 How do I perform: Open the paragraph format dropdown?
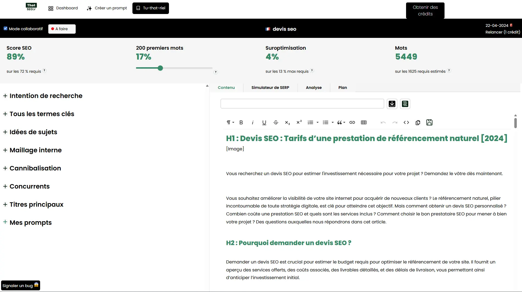[x=230, y=122]
